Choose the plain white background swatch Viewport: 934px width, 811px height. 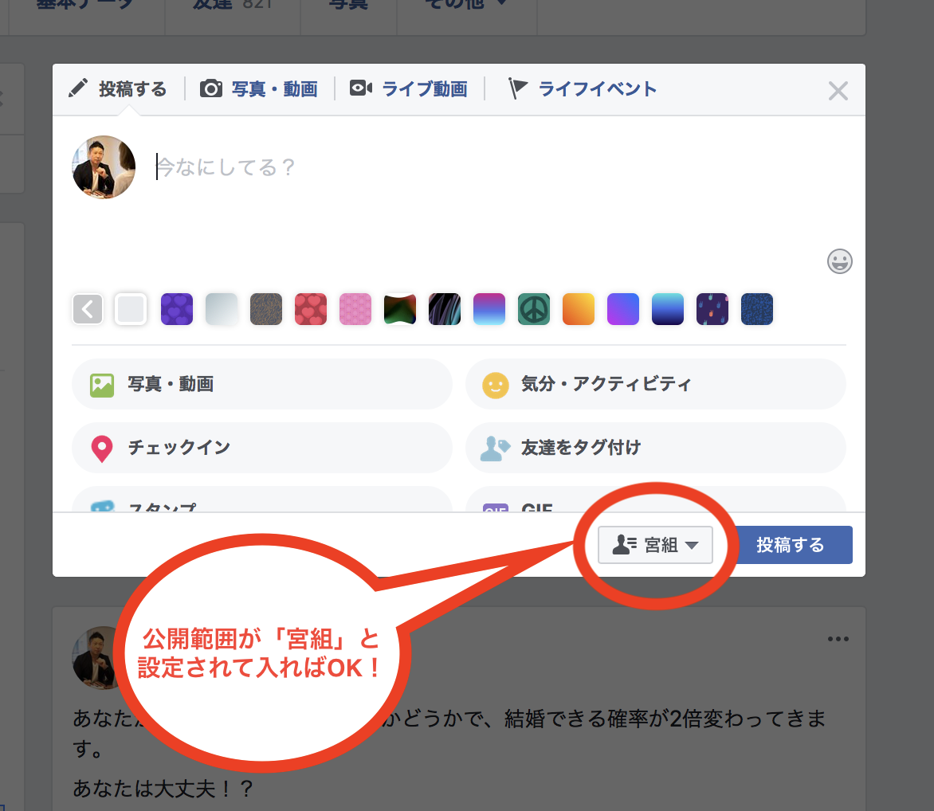click(131, 309)
